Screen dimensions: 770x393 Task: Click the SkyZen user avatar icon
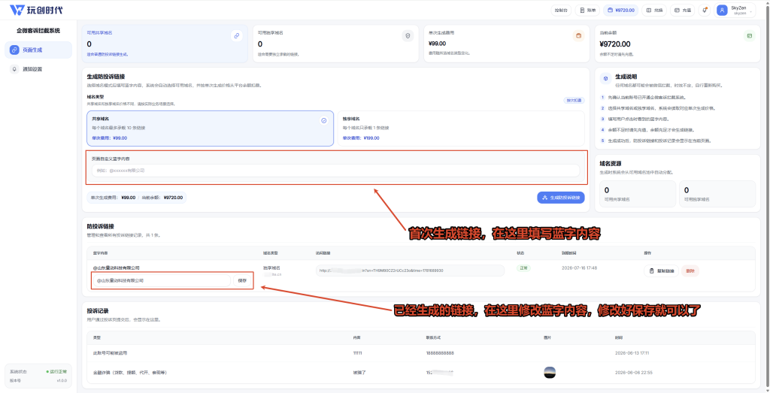click(x=722, y=10)
